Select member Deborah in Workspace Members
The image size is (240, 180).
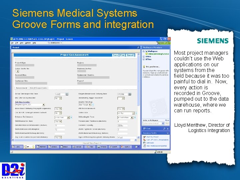pyautogui.click(x=157, y=54)
